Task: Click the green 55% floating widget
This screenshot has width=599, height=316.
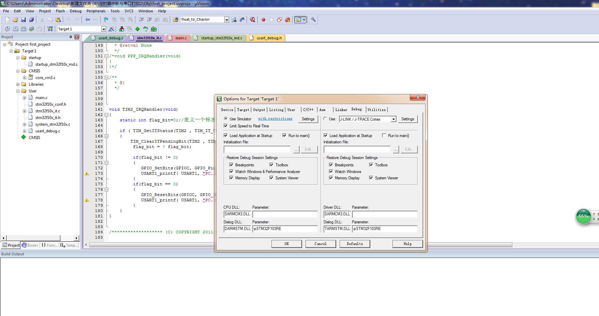Action: point(583,216)
